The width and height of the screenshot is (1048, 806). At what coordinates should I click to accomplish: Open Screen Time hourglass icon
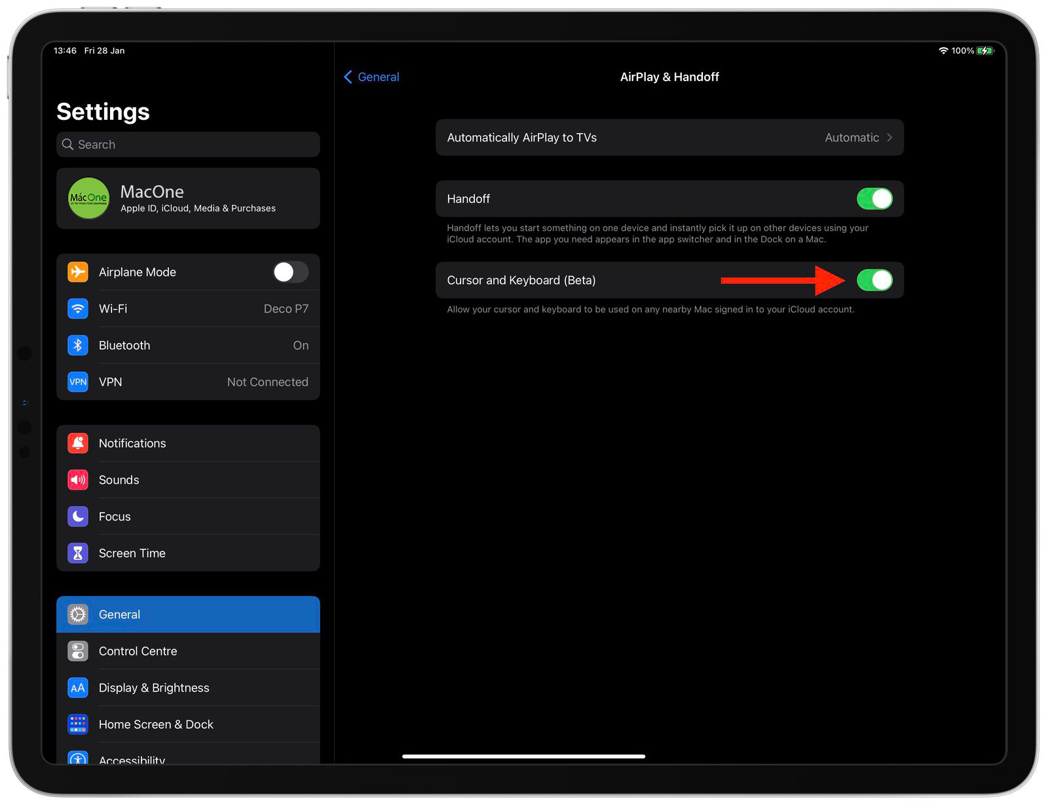pos(78,553)
